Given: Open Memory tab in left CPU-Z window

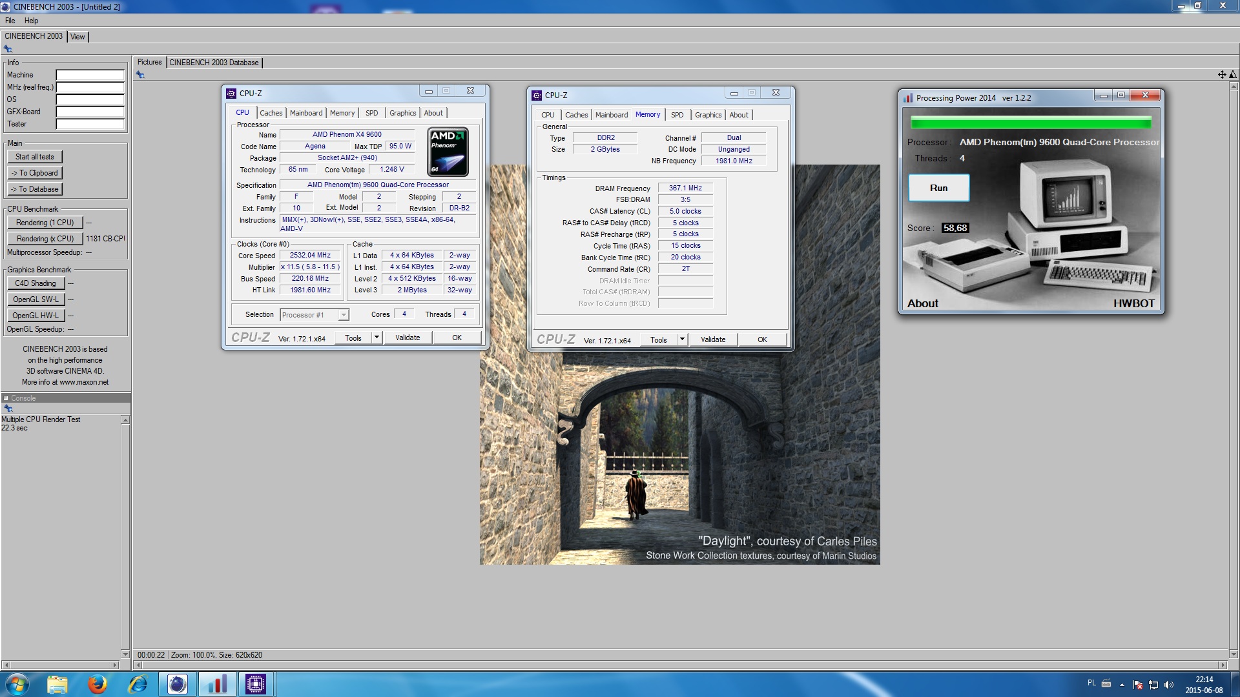Looking at the screenshot, I should coord(342,113).
